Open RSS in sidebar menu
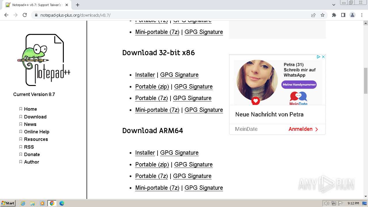This screenshot has width=368, height=207. (x=29, y=147)
